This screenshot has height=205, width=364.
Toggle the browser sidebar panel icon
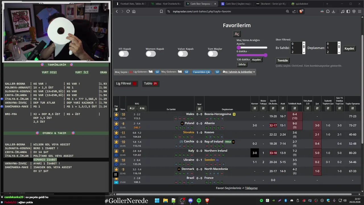349,11
